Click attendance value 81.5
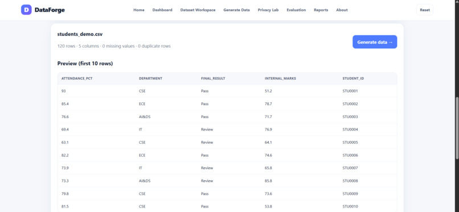 coord(65,207)
